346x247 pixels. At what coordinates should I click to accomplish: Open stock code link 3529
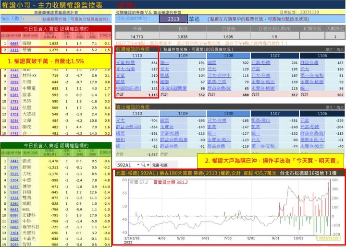[x=14, y=174]
